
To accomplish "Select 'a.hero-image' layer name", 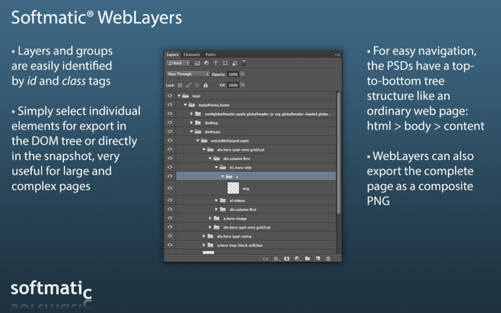I will pos(235,218).
